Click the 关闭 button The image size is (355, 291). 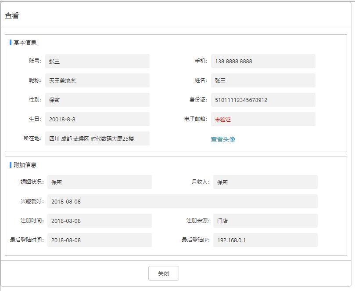tap(163, 273)
